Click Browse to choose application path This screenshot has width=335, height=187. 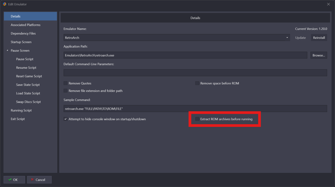pos(319,55)
